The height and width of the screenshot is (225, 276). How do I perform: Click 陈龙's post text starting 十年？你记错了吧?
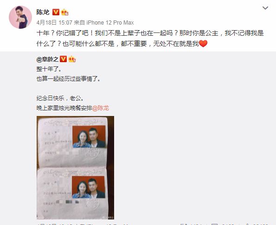pos(150,39)
